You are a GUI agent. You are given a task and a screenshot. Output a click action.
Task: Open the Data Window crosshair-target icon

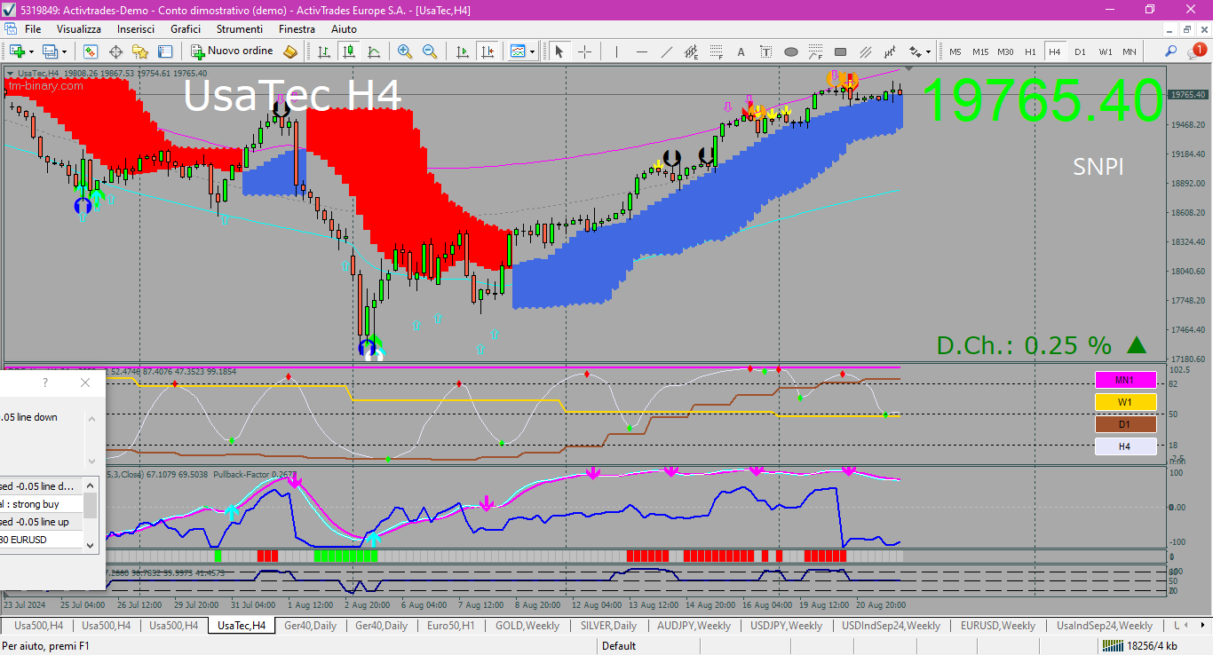click(115, 51)
